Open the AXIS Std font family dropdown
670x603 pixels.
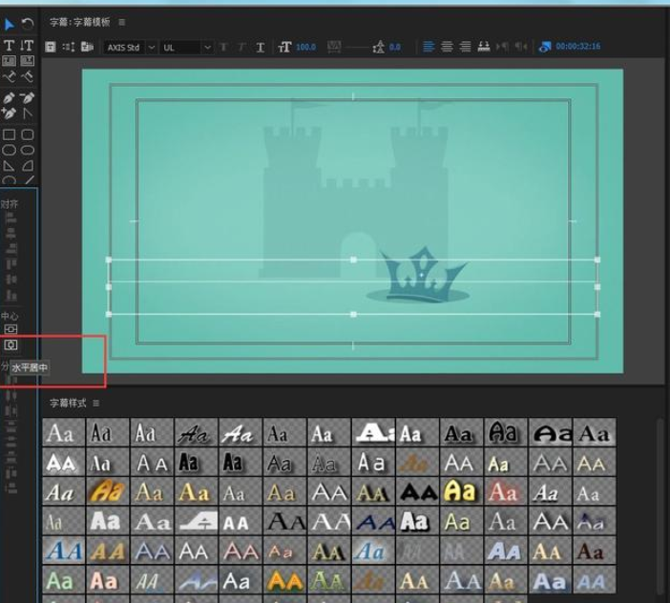pyautogui.click(x=130, y=47)
